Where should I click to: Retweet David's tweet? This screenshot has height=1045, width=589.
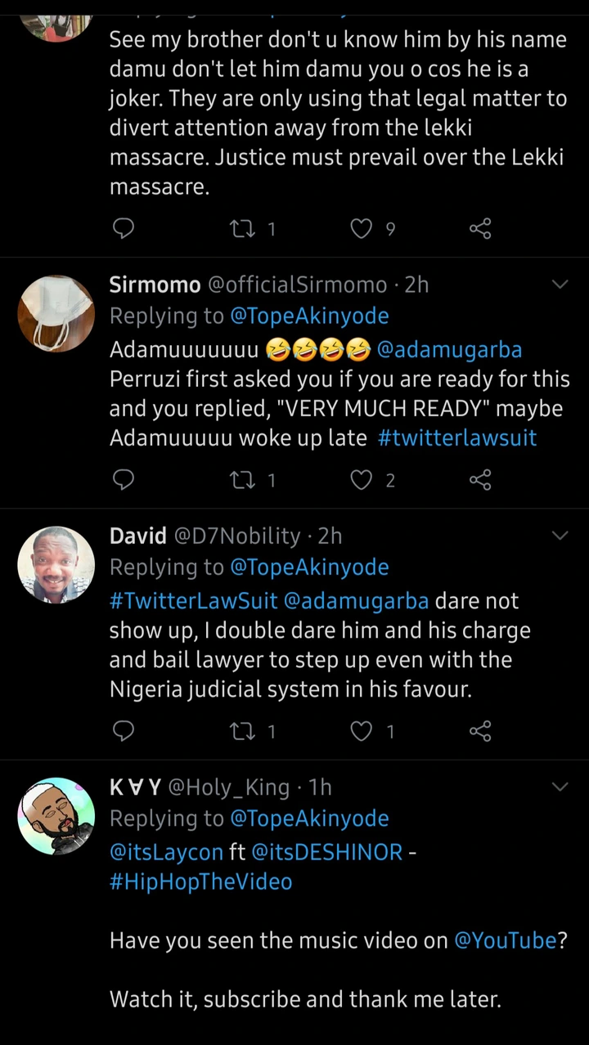coord(243,731)
